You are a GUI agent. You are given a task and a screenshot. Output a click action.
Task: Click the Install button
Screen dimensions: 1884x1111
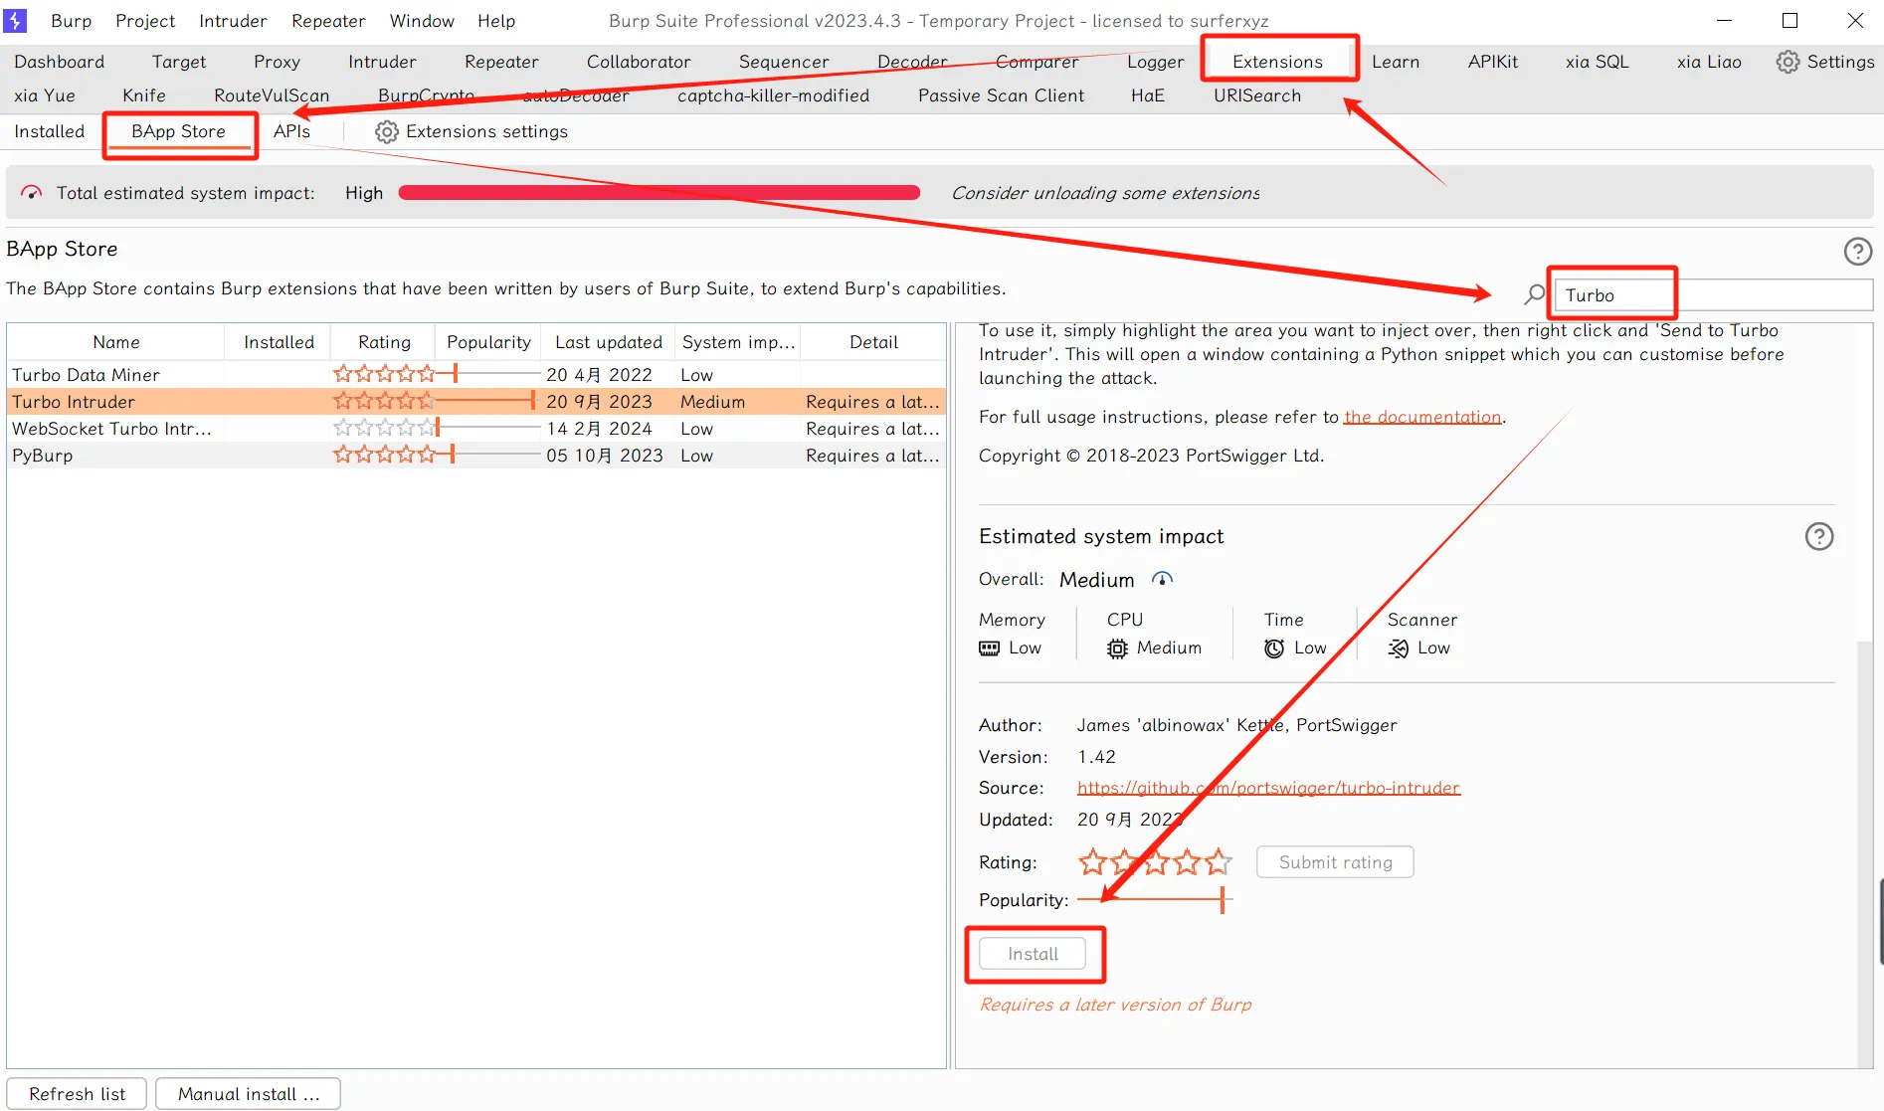pos(1033,954)
